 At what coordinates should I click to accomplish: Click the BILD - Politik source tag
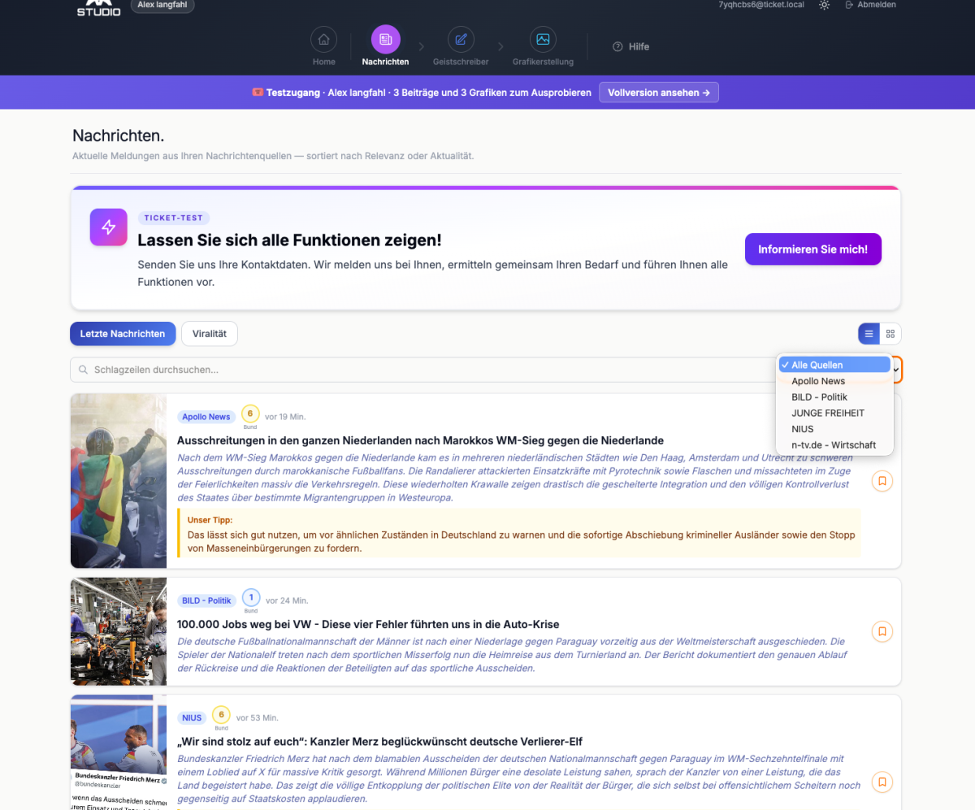click(207, 600)
